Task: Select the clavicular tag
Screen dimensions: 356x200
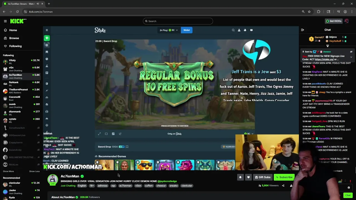Action: tap(187, 186)
